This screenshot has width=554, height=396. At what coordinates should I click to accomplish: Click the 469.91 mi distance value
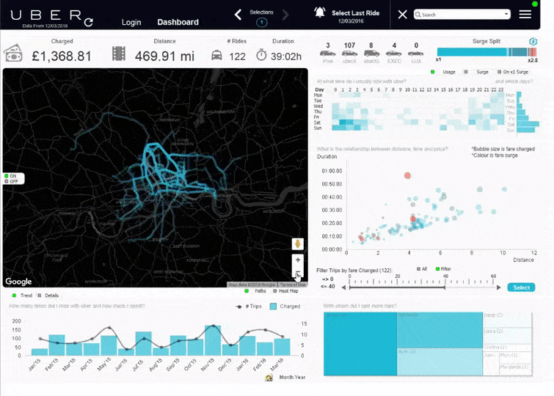(164, 56)
